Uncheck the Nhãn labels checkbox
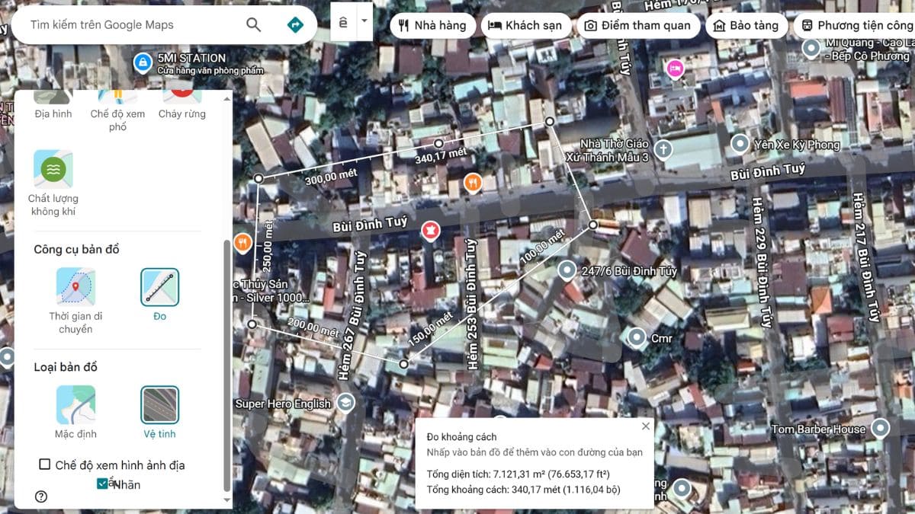Screen dimensions: 915x514 click(x=102, y=484)
